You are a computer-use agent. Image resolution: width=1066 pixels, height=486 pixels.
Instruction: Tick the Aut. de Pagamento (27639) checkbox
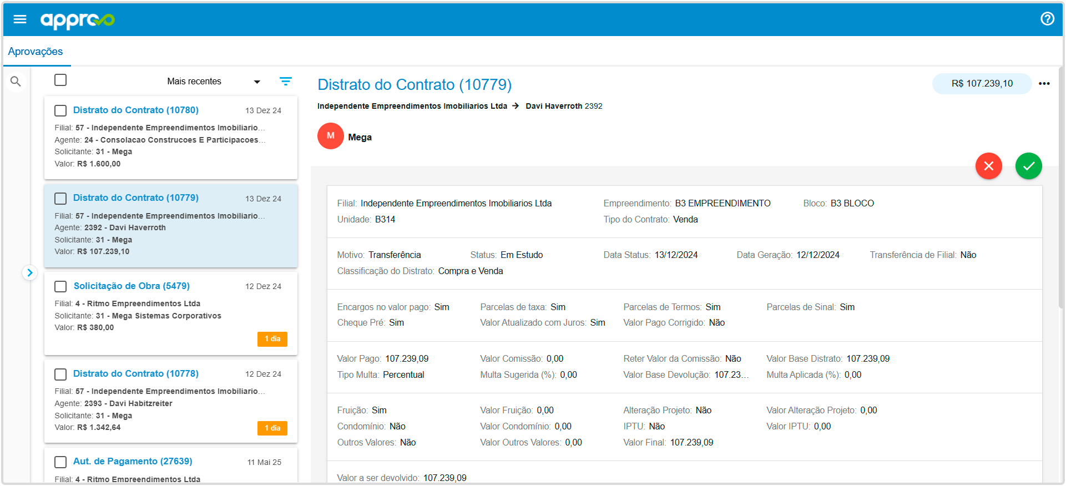click(x=60, y=462)
